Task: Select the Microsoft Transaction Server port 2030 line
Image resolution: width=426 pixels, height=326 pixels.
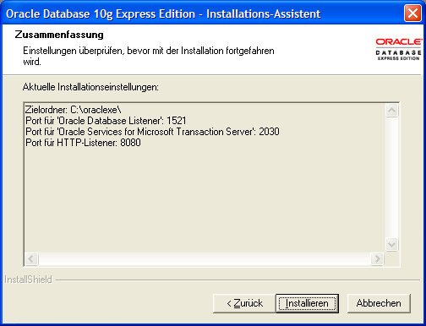Action: click(x=152, y=132)
